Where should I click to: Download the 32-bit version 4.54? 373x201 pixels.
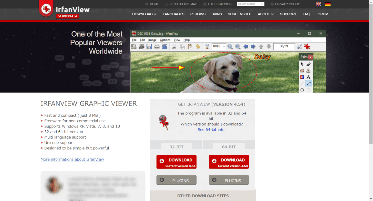tap(177, 162)
